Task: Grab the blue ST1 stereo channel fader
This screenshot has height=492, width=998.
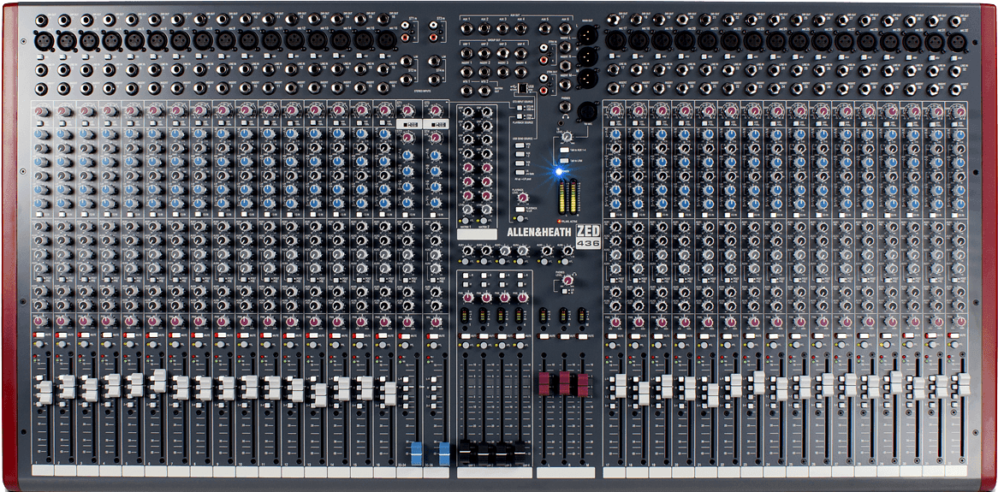Action: 417,453
